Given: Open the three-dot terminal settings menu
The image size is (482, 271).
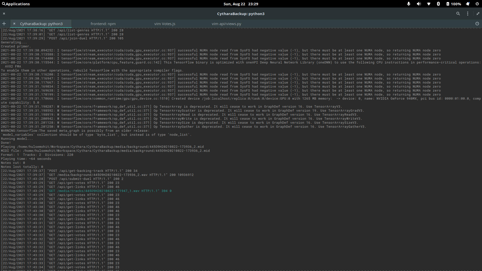Looking at the screenshot, I should coord(467,14).
